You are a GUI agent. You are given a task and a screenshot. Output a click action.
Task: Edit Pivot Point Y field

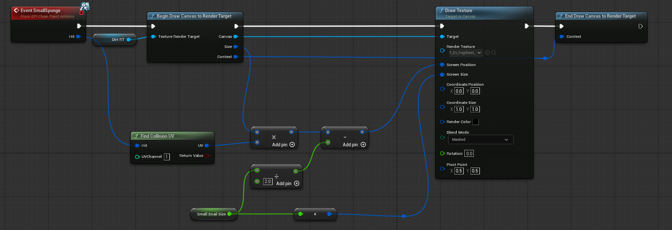pyautogui.click(x=475, y=171)
